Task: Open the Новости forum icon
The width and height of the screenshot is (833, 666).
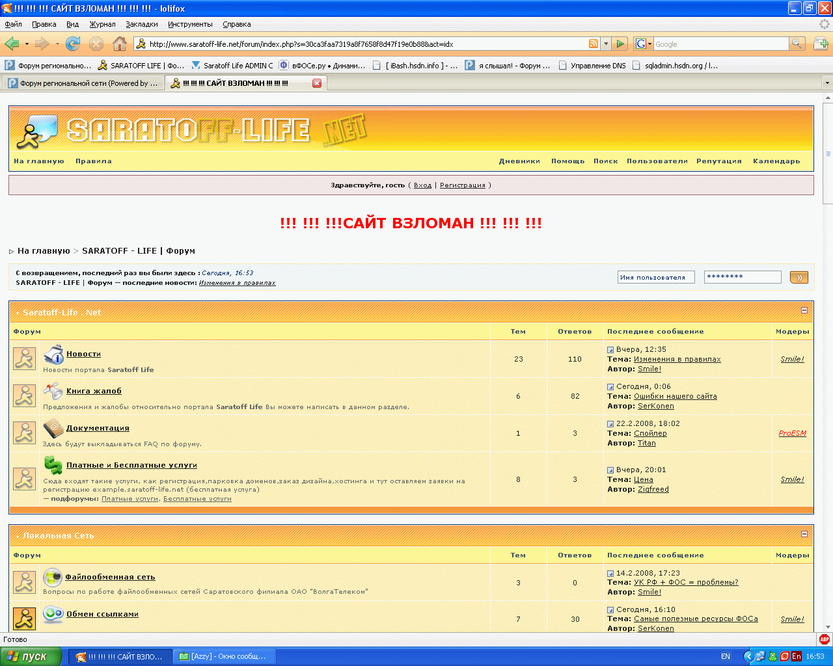Action: click(x=53, y=354)
